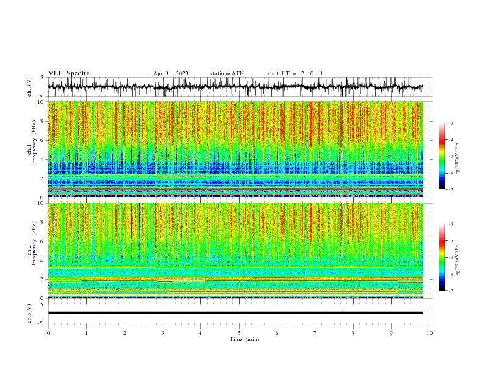Image resolution: width=484 pixels, height=374 pixels.
Task: Click the 'ch.1(V)' waveform axis label
Action: (29, 87)
